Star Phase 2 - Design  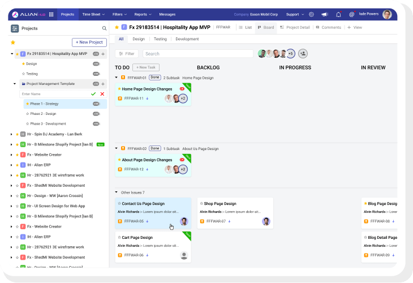pos(27,114)
